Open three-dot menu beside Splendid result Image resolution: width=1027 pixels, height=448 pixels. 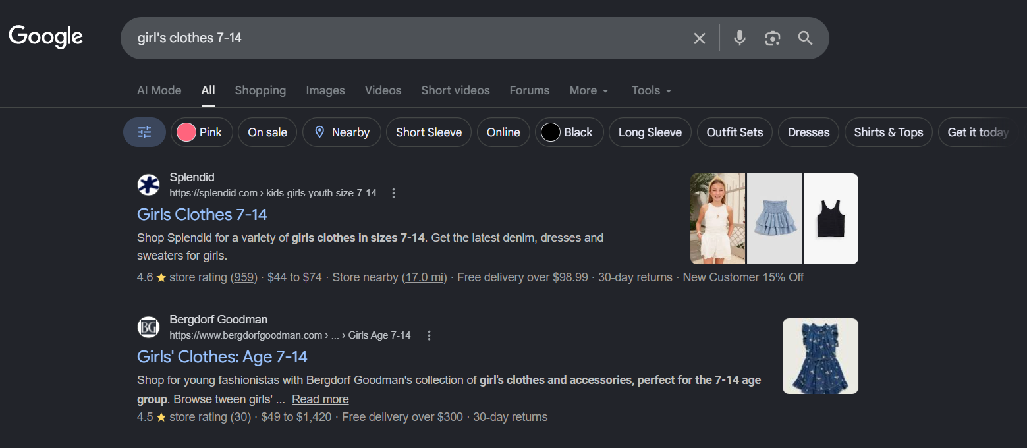pyautogui.click(x=393, y=193)
